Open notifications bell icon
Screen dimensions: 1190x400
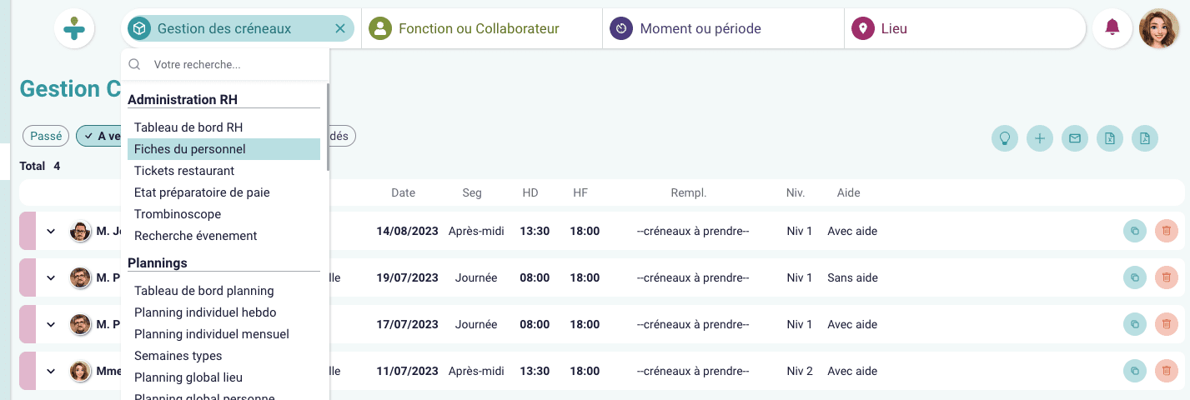click(x=1112, y=27)
